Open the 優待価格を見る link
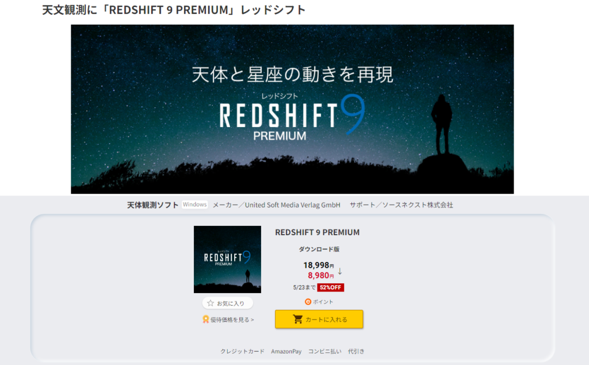589x365 pixels. [x=232, y=320]
